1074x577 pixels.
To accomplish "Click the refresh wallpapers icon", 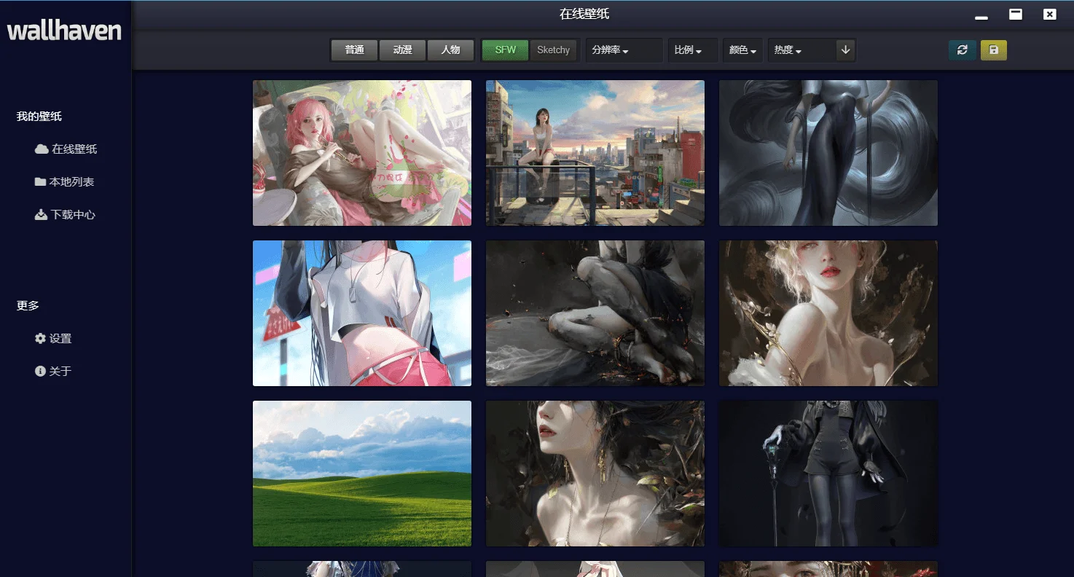I will tap(962, 50).
